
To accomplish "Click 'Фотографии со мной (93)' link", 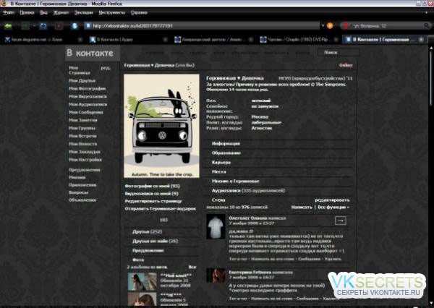I will click(152, 186).
